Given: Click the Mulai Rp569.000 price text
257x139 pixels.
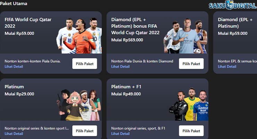Looking at the screenshot, I should coord(127,40).
